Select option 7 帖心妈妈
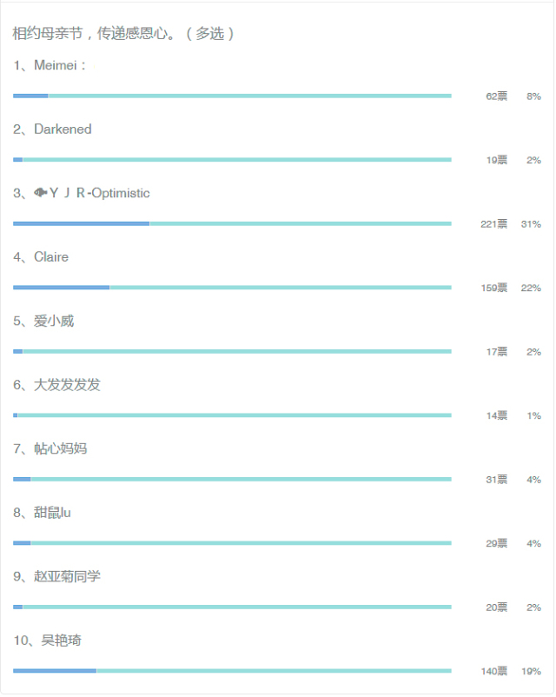Viewport: 556px width, 697px height. tap(60, 448)
